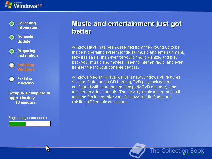212x159 pixels.
Task: Click the Registering components progress bar
Action: [x=29, y=124]
